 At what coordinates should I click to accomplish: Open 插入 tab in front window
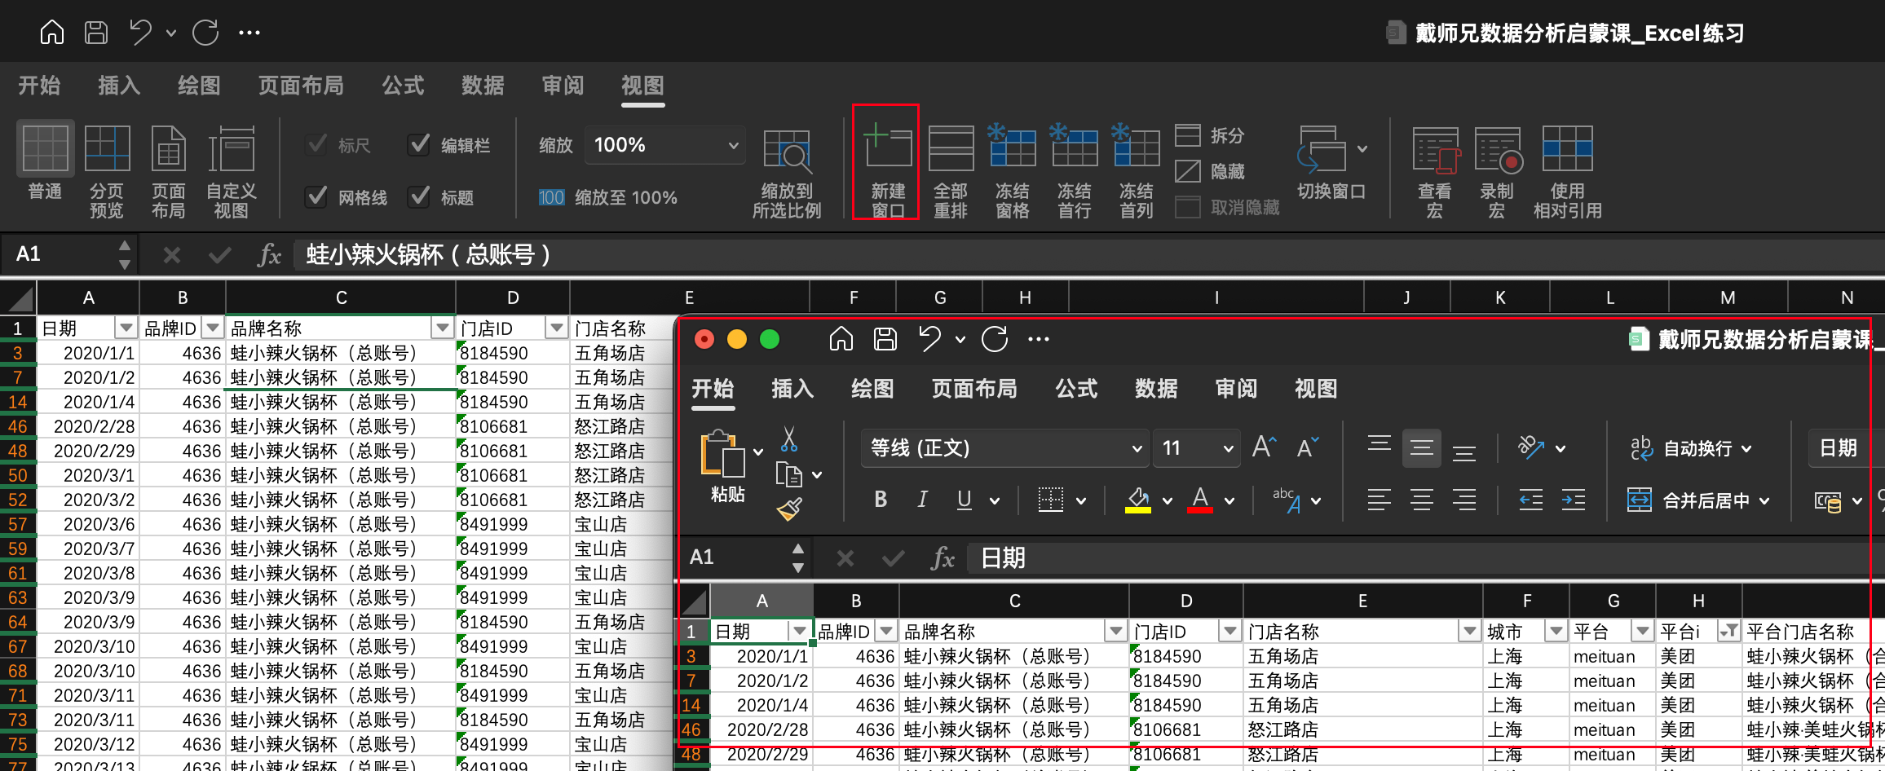point(792,389)
